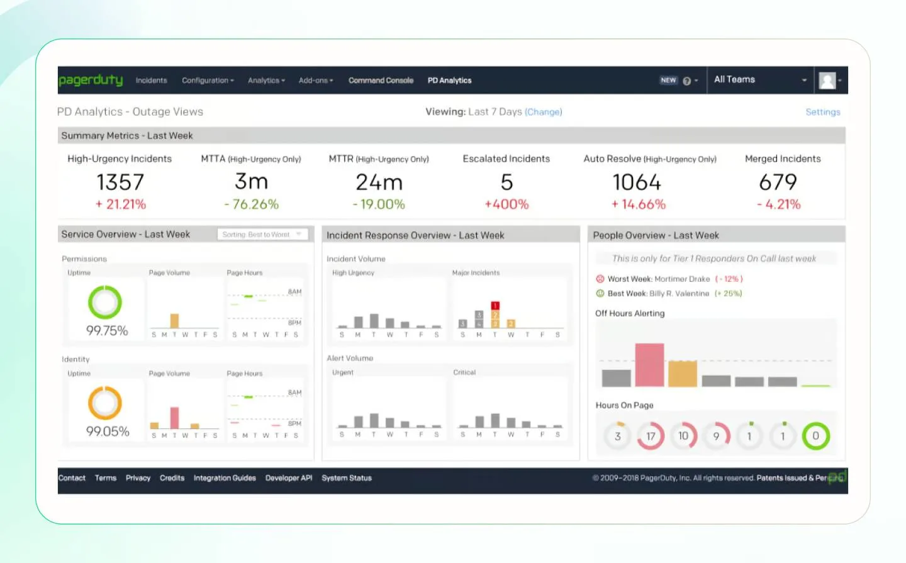Expand the Configuration dropdown
Image resolution: width=906 pixels, height=563 pixels.
[x=208, y=80]
